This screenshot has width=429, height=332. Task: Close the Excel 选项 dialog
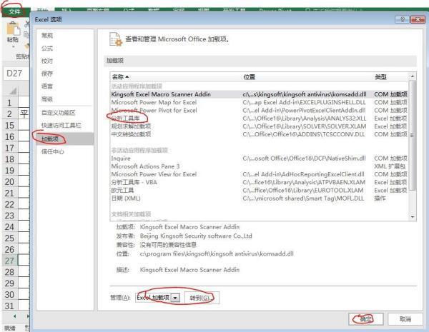click(x=418, y=19)
